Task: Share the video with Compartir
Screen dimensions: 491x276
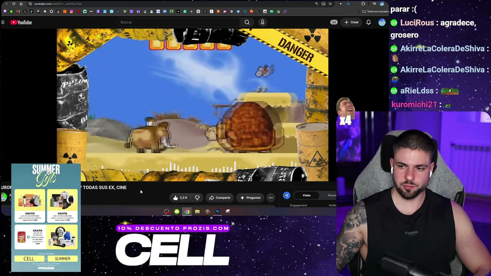Action: click(x=220, y=198)
